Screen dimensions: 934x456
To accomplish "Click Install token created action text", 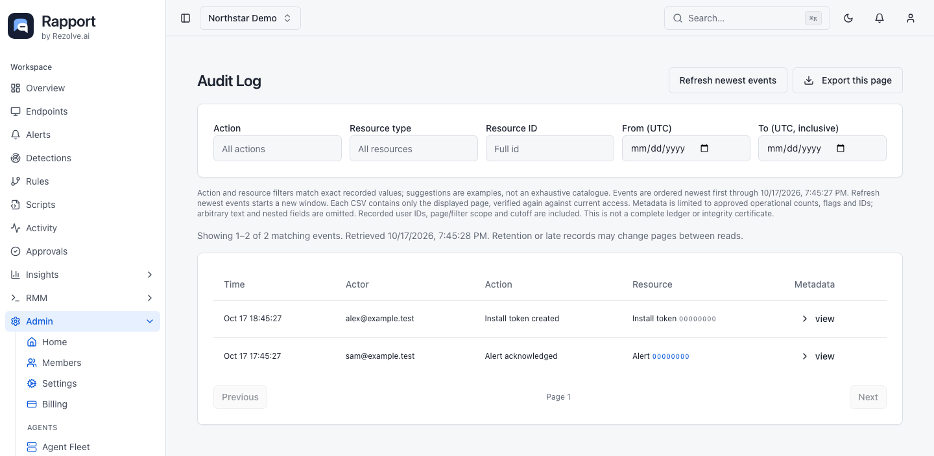I will (x=522, y=319).
